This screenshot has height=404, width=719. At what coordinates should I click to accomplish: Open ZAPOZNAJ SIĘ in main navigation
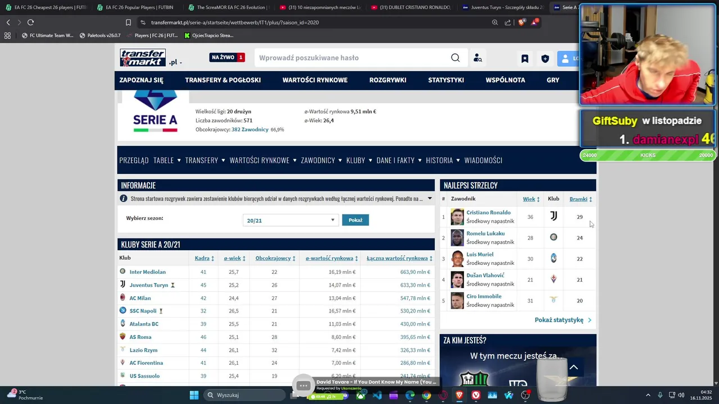tap(142, 80)
